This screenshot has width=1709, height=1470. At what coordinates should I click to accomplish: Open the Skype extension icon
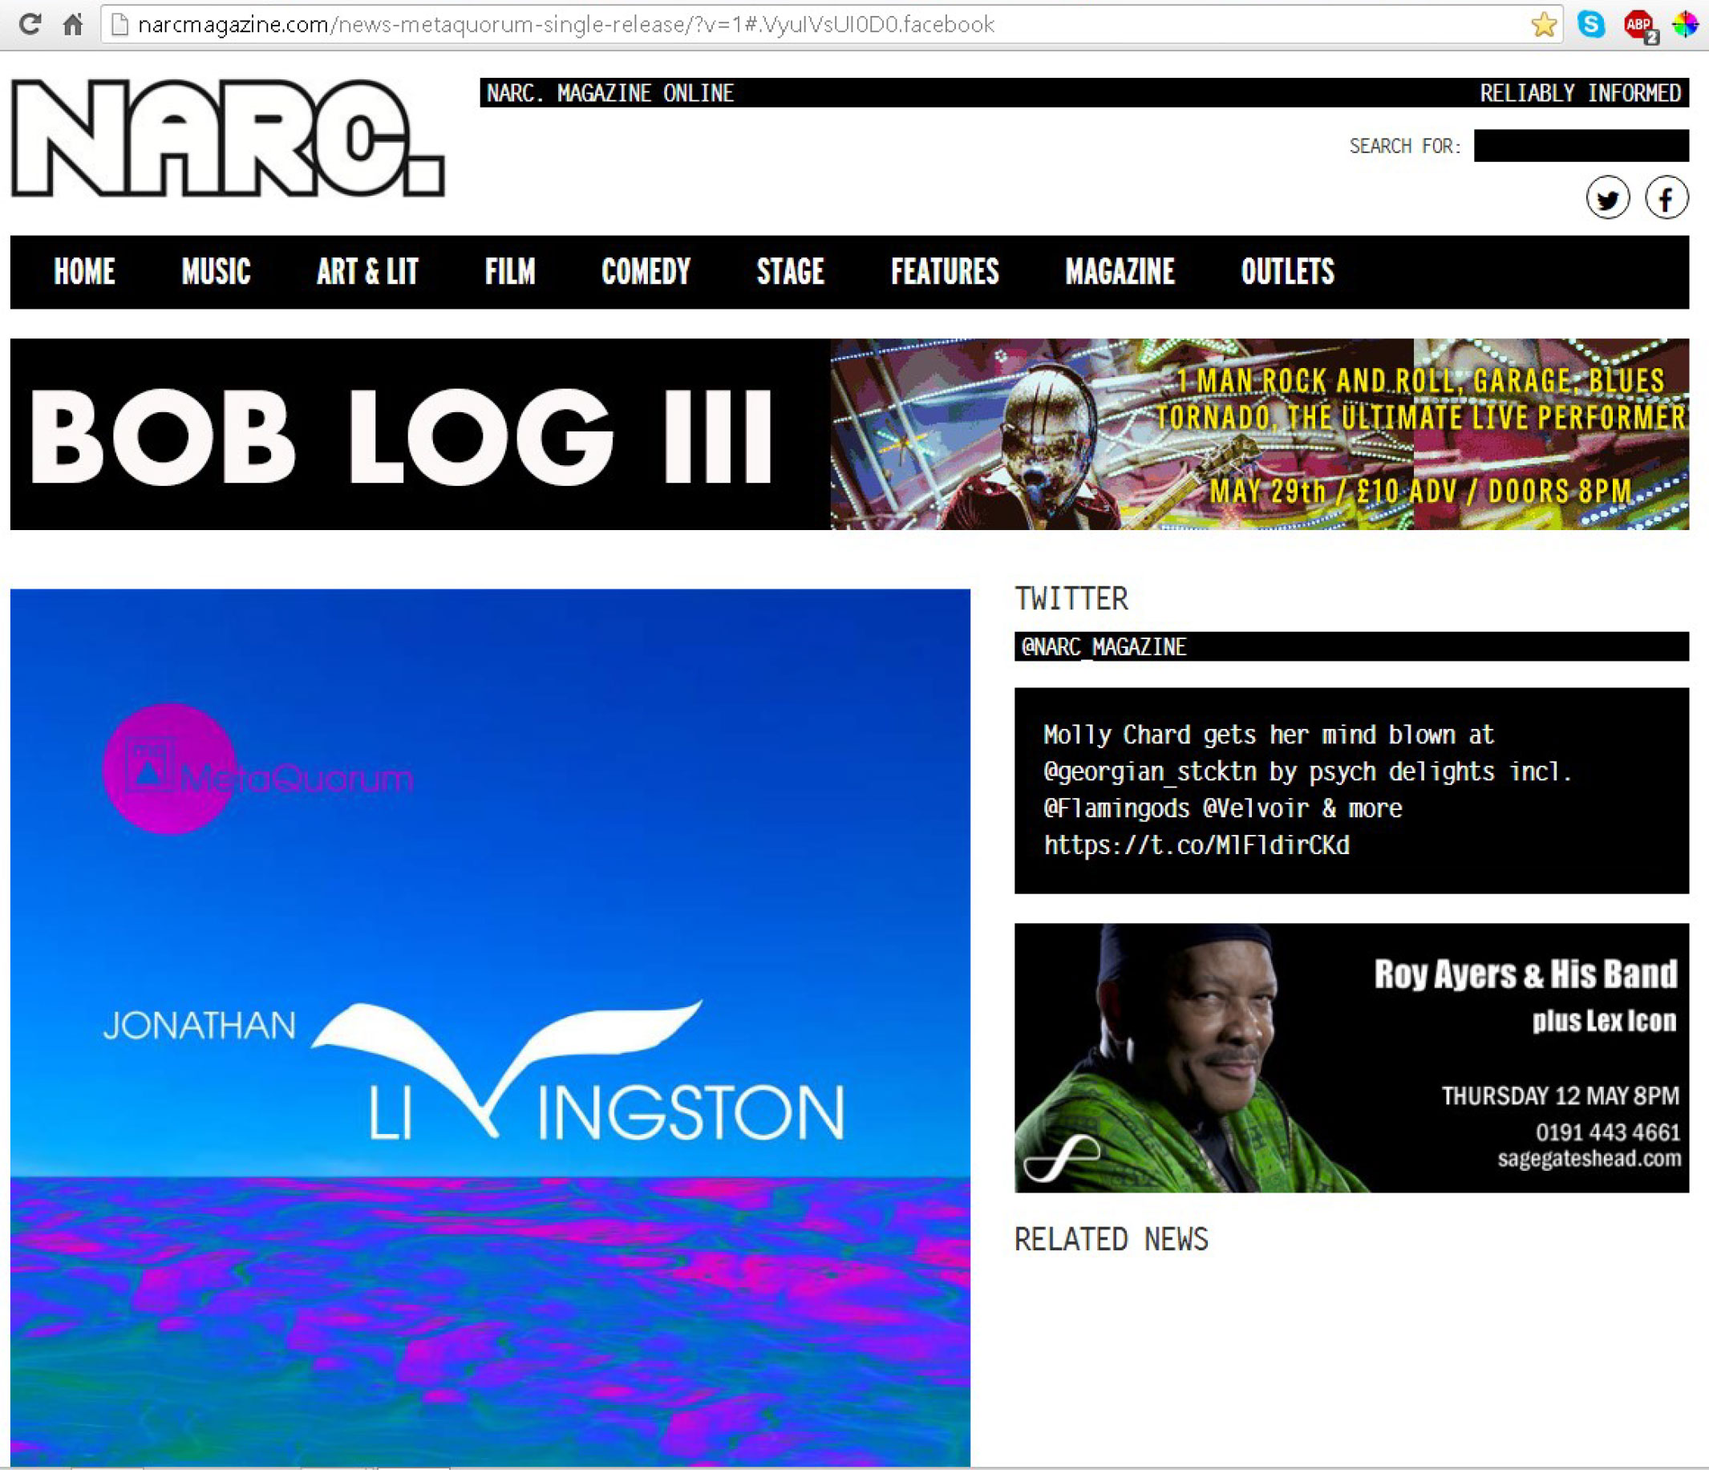(1591, 25)
